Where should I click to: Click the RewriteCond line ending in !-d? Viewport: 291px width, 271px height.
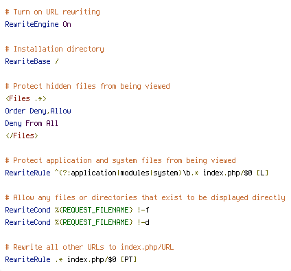pyautogui.click(x=77, y=222)
